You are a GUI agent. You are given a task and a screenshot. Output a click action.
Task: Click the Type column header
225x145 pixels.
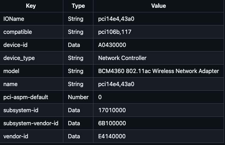tap(78, 6)
